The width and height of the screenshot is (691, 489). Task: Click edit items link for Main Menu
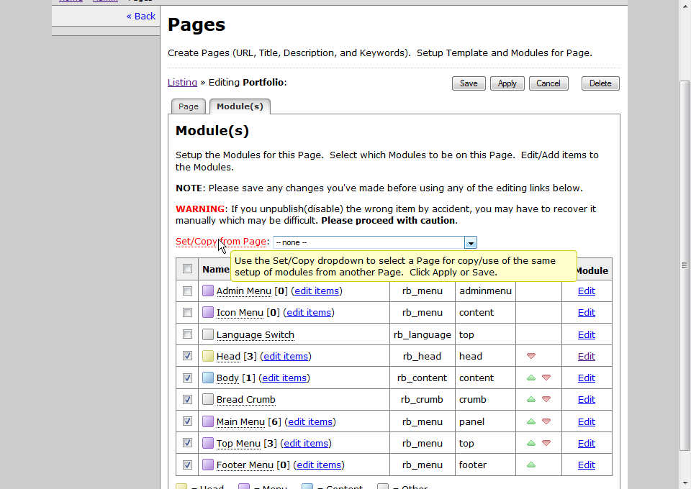click(310, 422)
